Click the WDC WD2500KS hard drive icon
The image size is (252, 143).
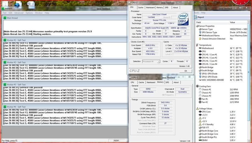[200, 80]
